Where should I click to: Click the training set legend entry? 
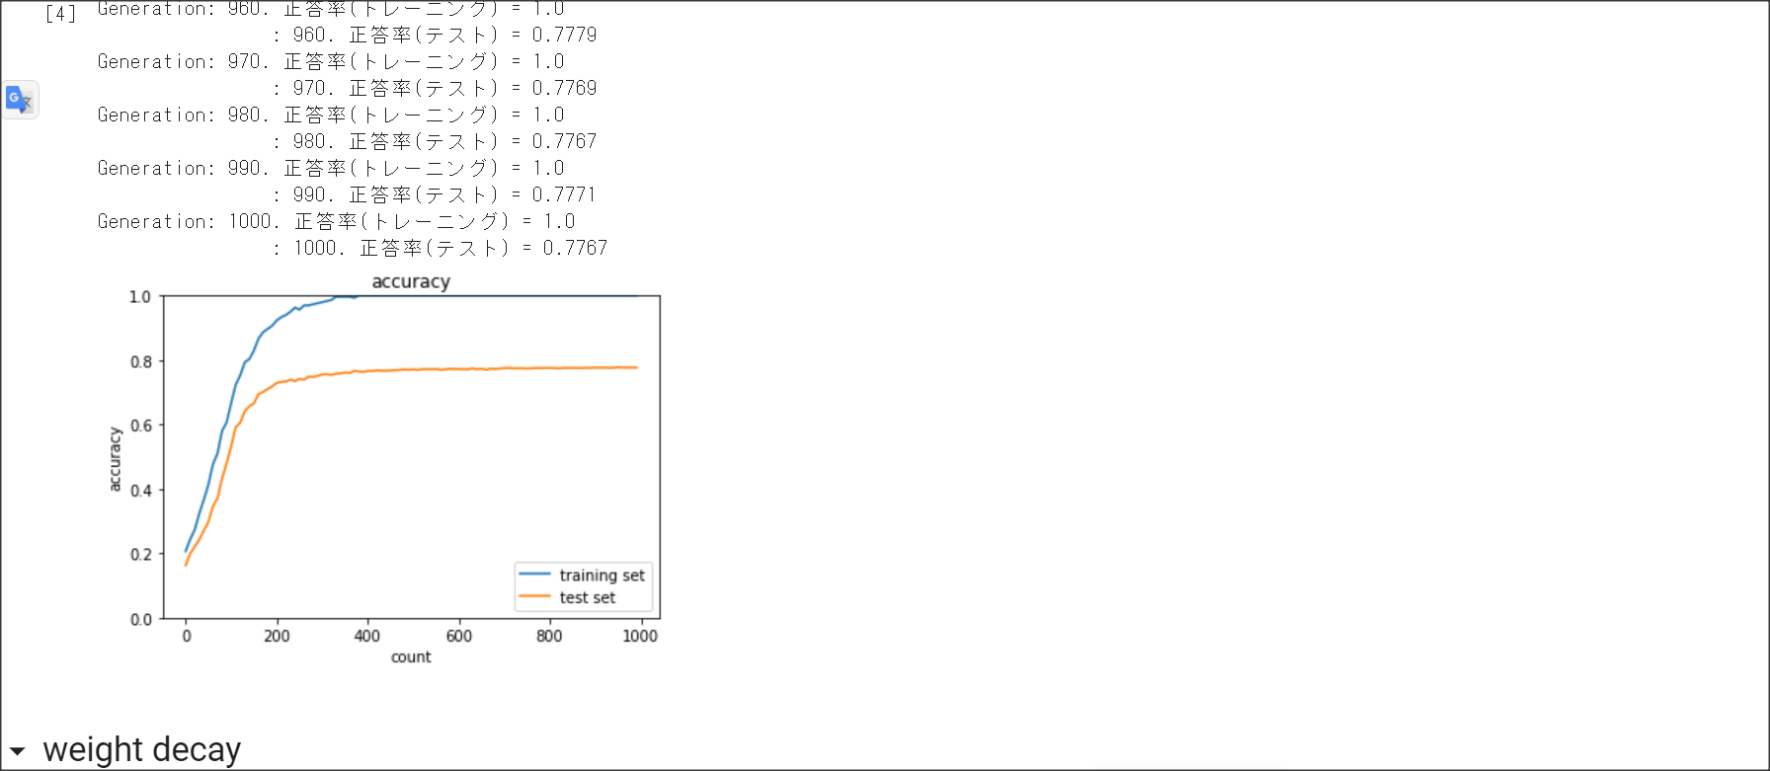(x=583, y=576)
